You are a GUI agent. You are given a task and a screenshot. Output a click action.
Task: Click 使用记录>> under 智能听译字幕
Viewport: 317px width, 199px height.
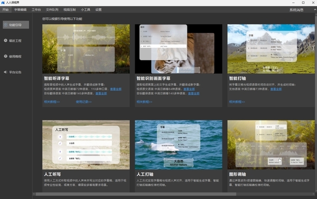coord(83,102)
